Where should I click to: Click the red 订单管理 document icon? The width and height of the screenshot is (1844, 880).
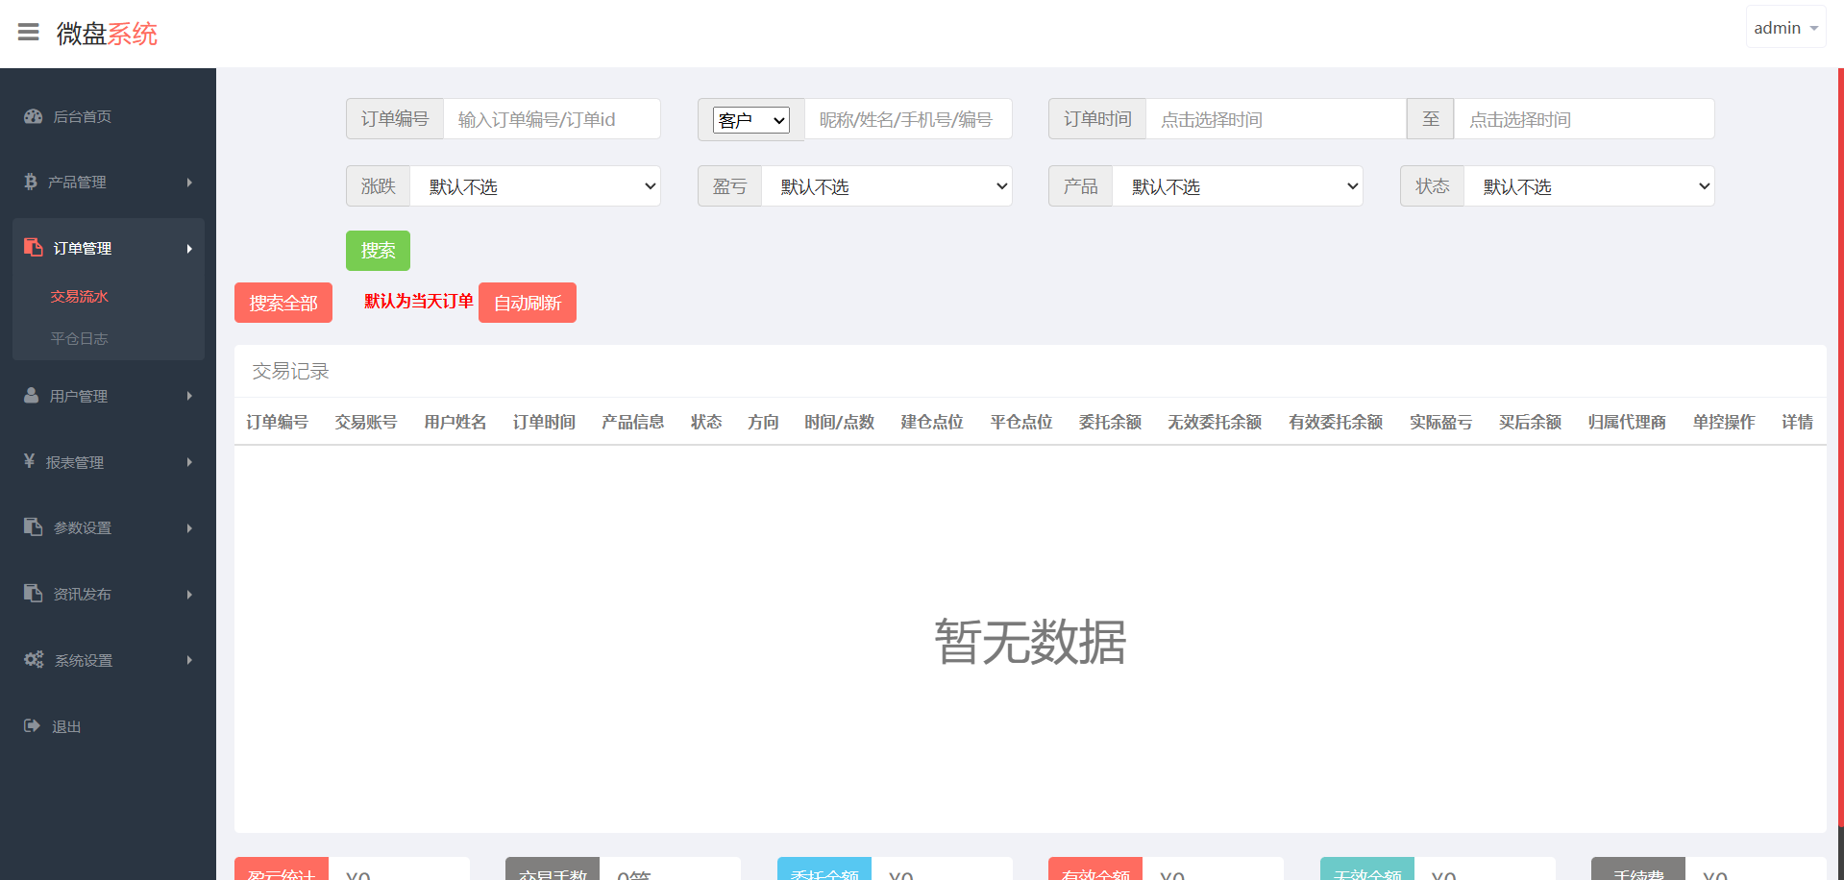click(x=34, y=248)
